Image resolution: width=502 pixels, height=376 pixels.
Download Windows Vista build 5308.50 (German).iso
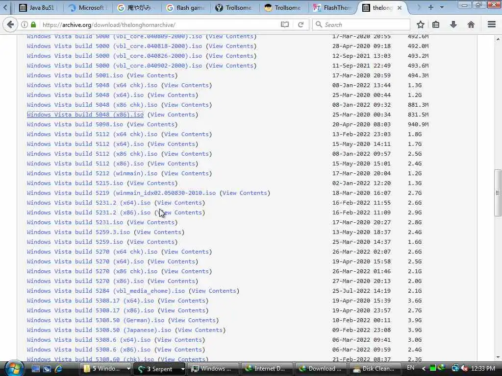[x=96, y=320]
